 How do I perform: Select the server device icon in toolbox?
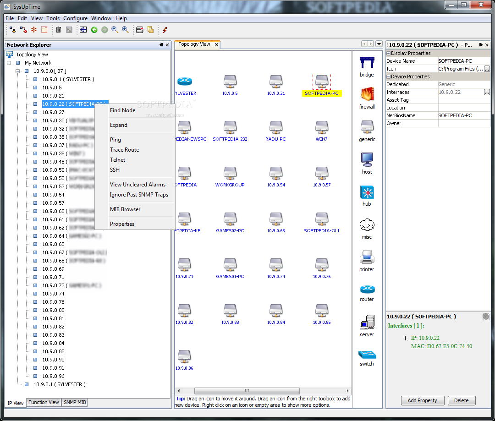click(367, 322)
